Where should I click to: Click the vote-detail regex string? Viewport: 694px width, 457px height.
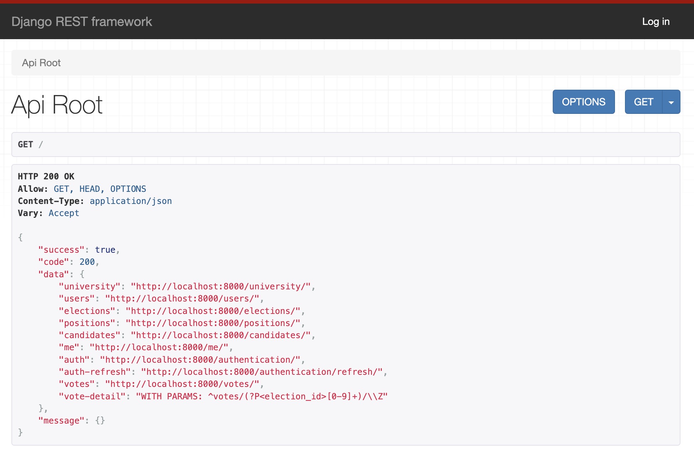click(262, 396)
